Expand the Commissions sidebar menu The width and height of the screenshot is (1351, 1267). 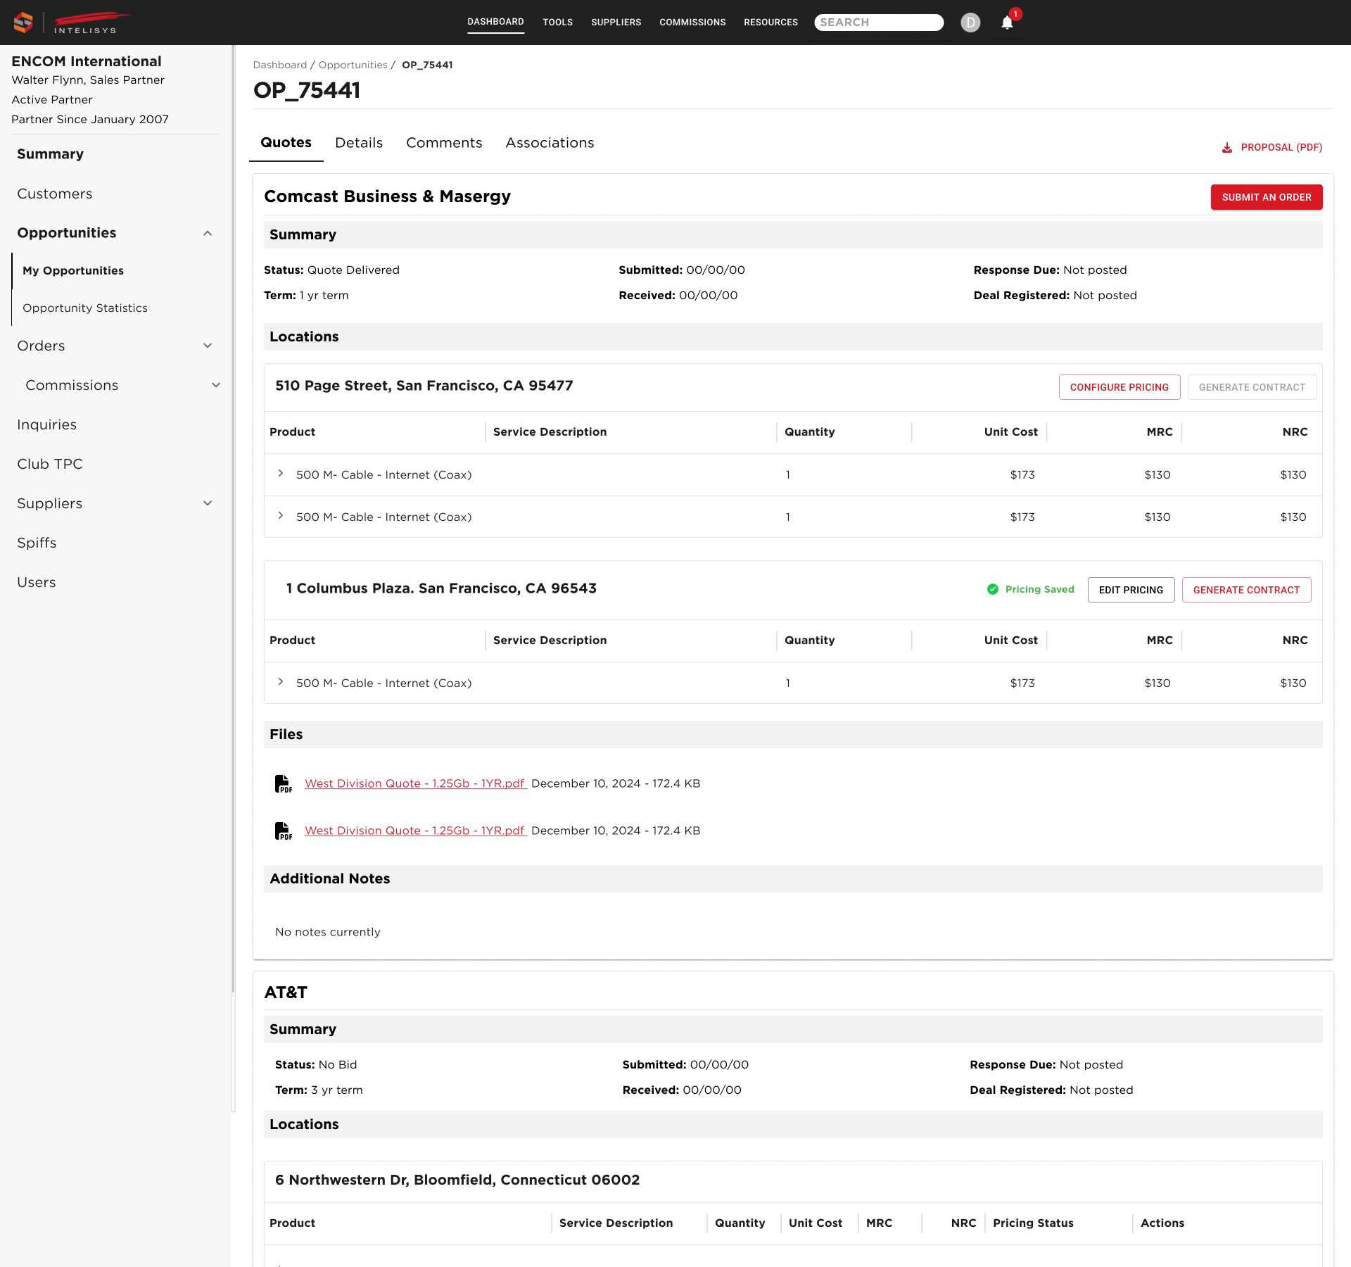click(216, 385)
